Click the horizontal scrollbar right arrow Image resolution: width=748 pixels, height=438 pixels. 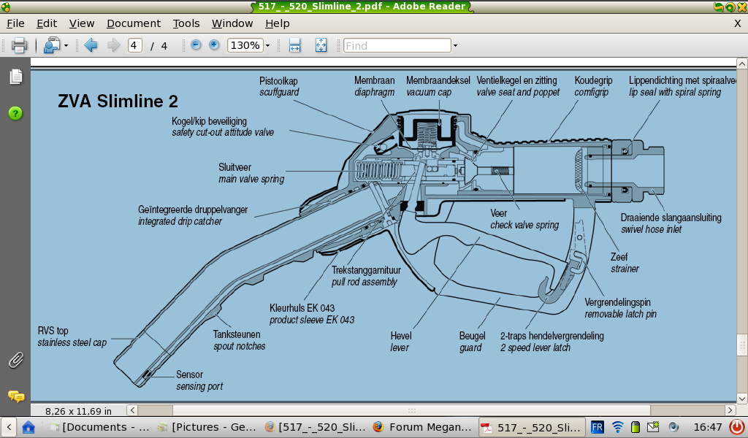point(730,410)
